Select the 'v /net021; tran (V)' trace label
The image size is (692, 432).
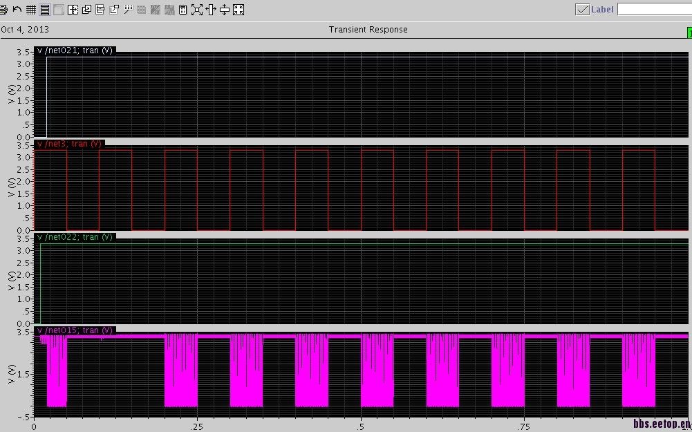pos(75,50)
